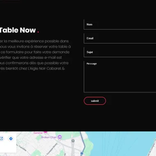Focus the Message text area
This screenshot has height=156, width=156.
120,77
